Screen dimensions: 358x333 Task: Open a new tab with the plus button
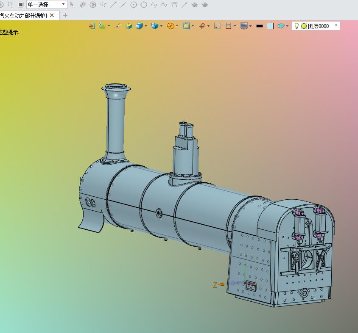click(65, 15)
